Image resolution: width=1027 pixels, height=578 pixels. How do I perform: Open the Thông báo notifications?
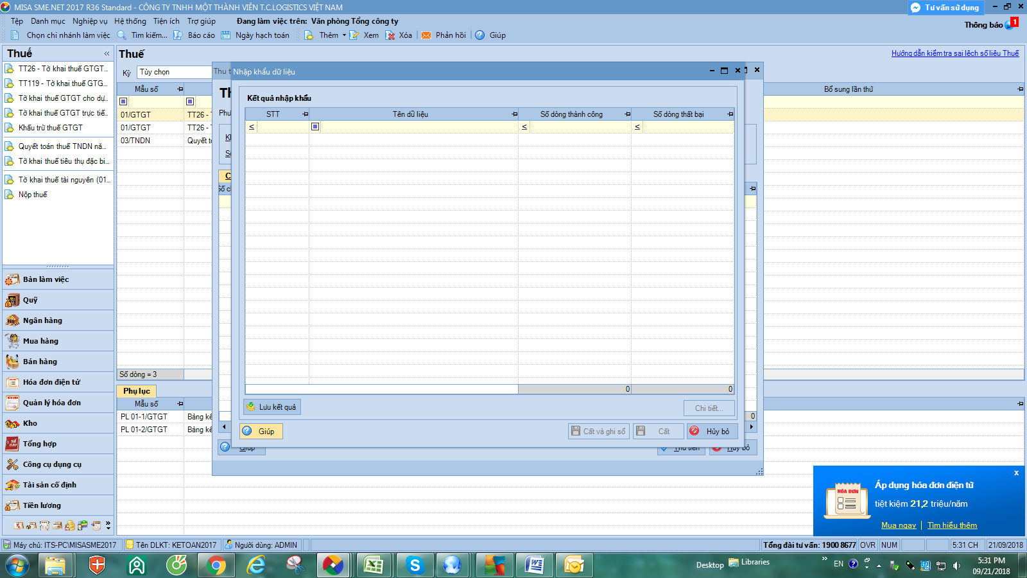(990, 24)
